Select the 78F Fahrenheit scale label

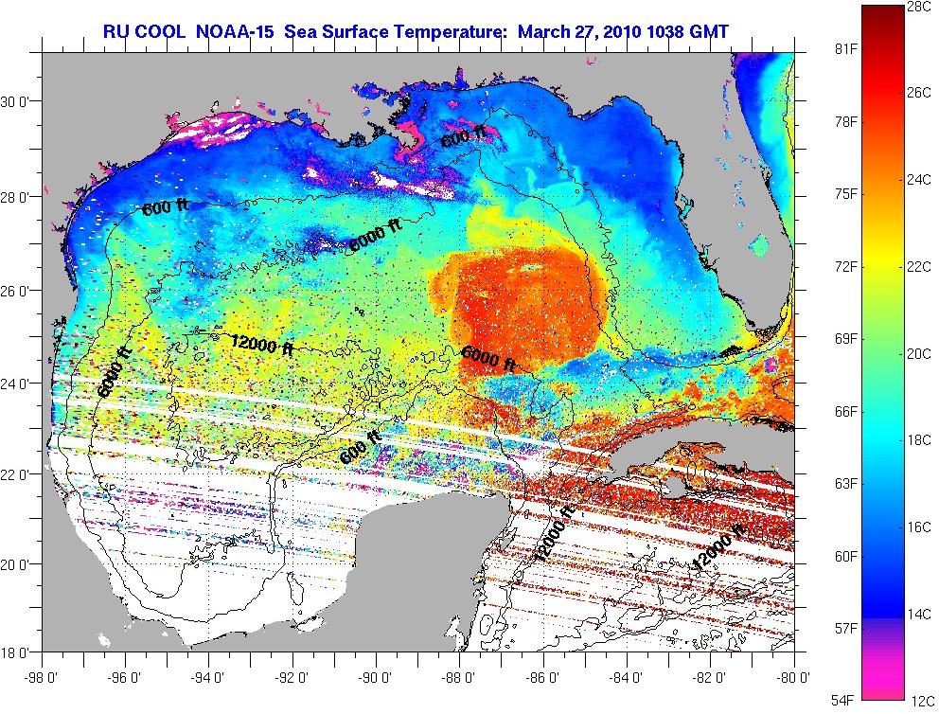tap(846, 121)
